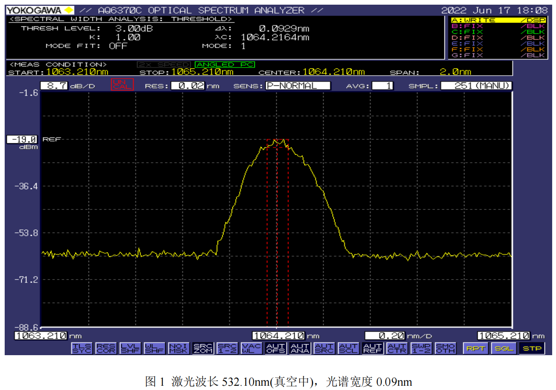
Task: Open the SENS P-NORMAL sensitivity field
Action: tap(298, 86)
